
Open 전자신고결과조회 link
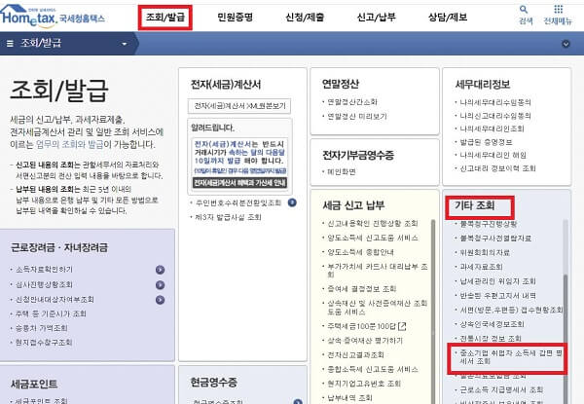point(355,355)
